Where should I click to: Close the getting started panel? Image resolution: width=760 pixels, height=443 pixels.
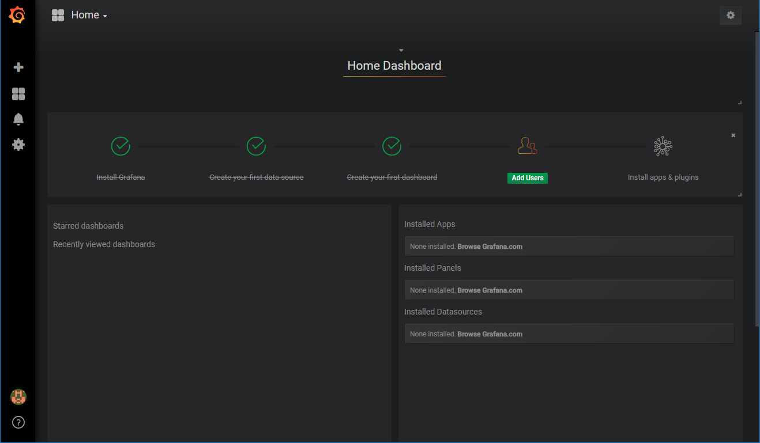(733, 135)
